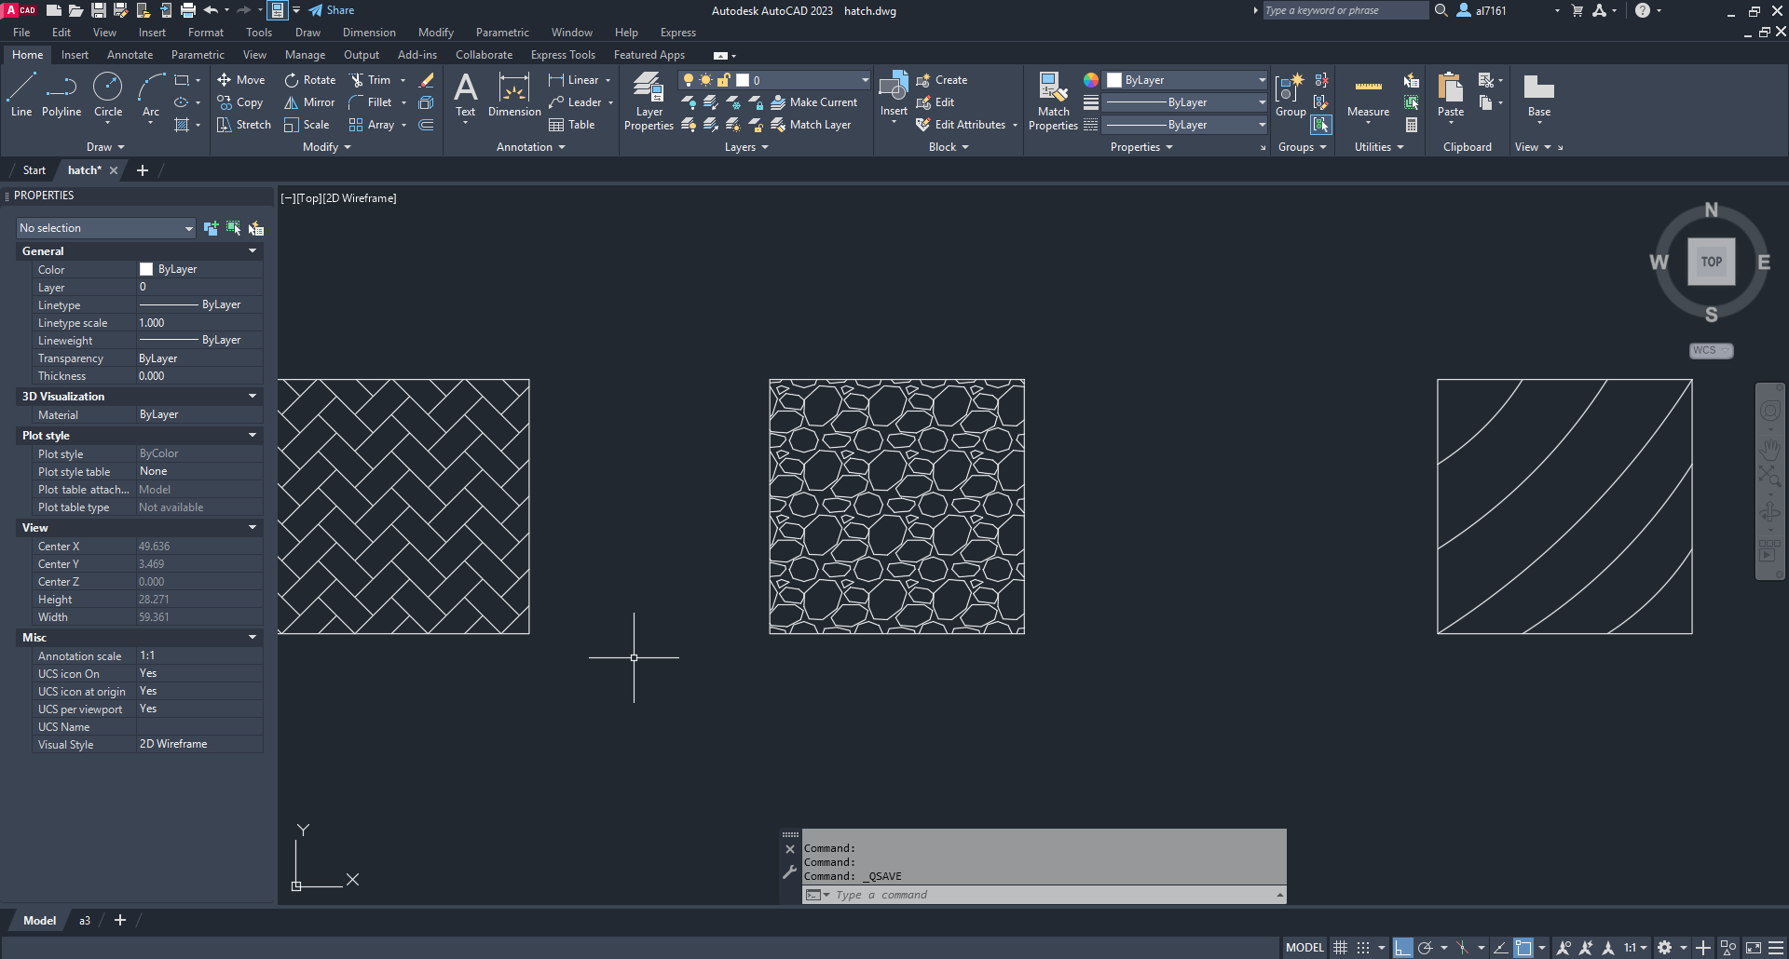Open the ByLayer object color dropdown

point(1185,80)
